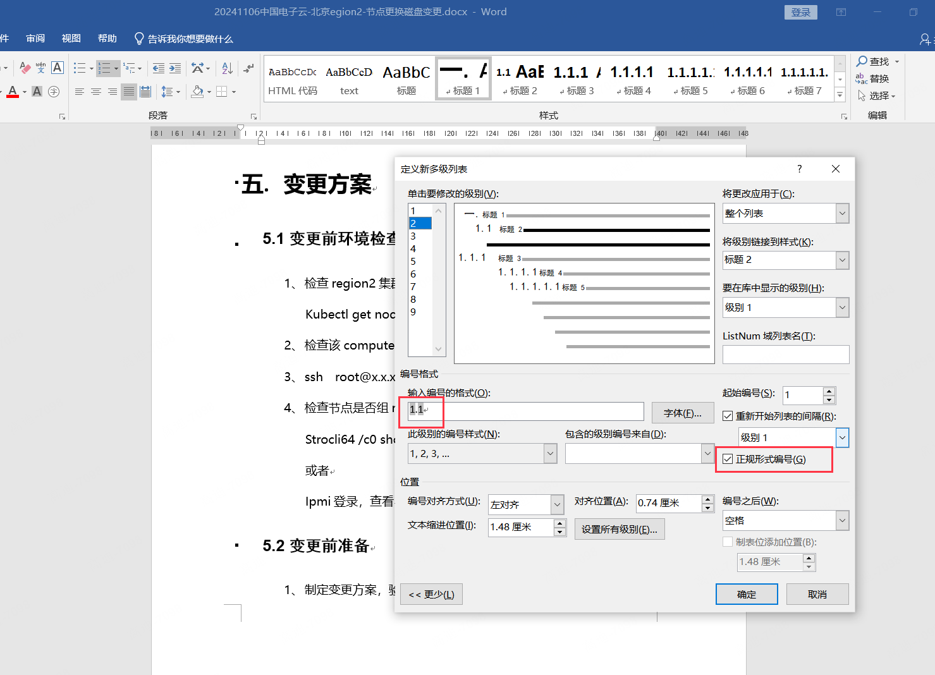
Task: Expand the styles gallery more arrow
Action: [840, 95]
